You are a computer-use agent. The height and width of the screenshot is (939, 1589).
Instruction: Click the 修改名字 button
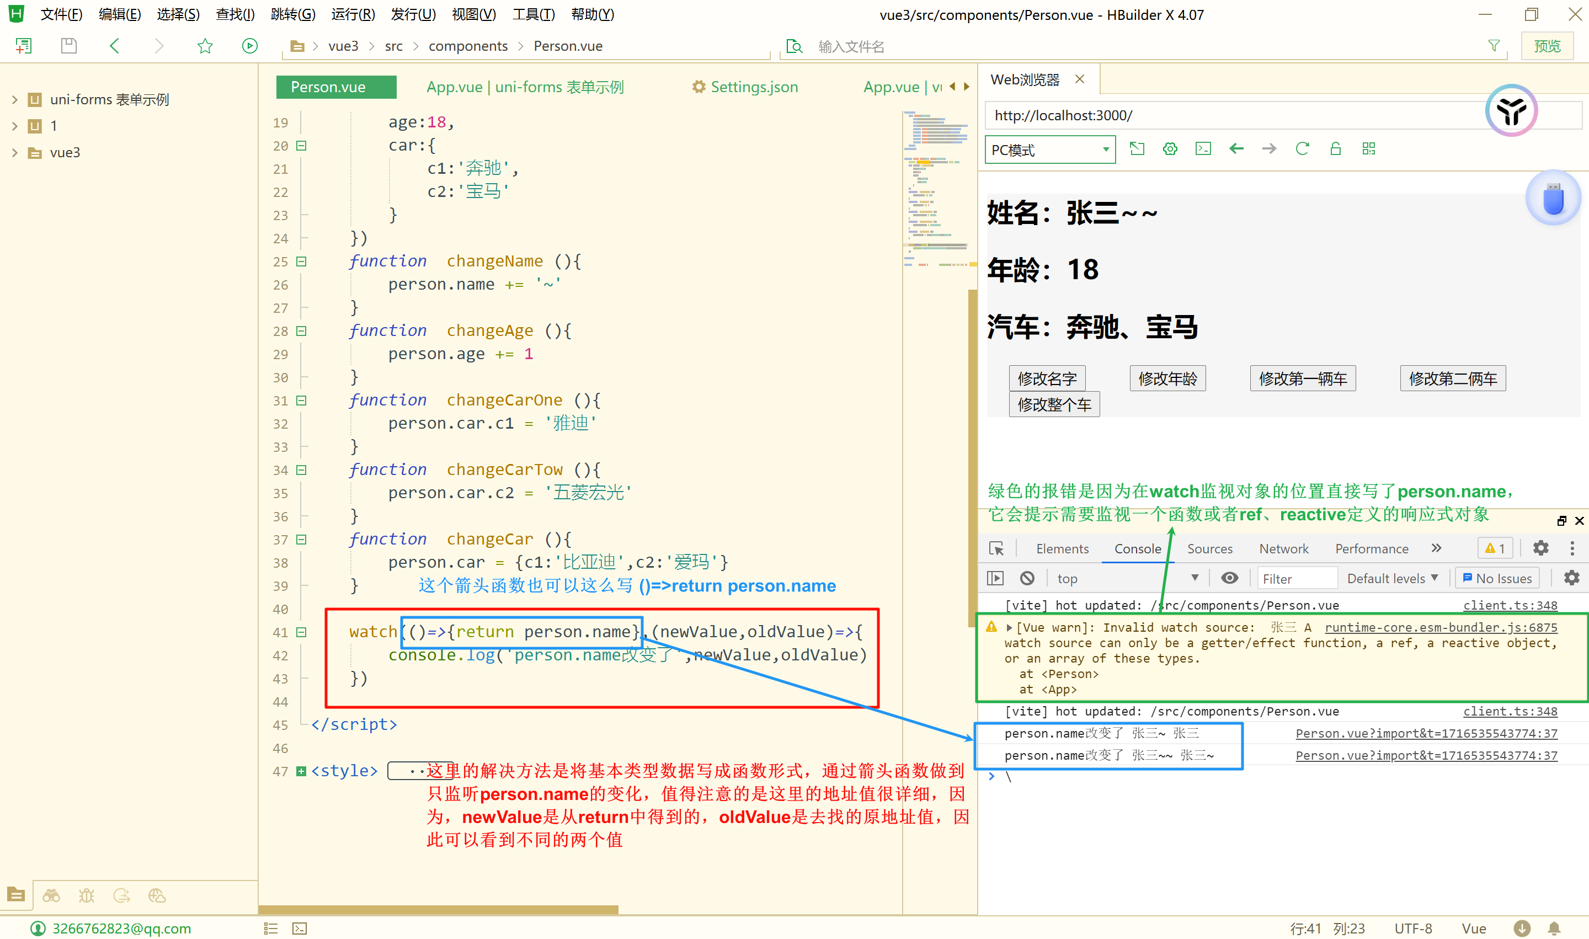coord(1047,378)
